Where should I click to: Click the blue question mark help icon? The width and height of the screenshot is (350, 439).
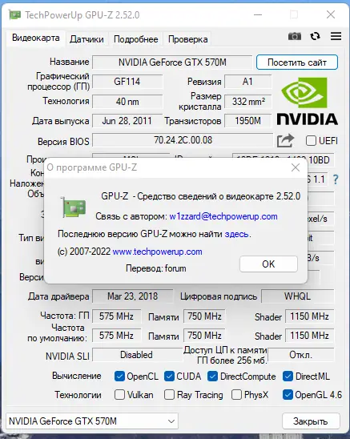click(x=336, y=179)
